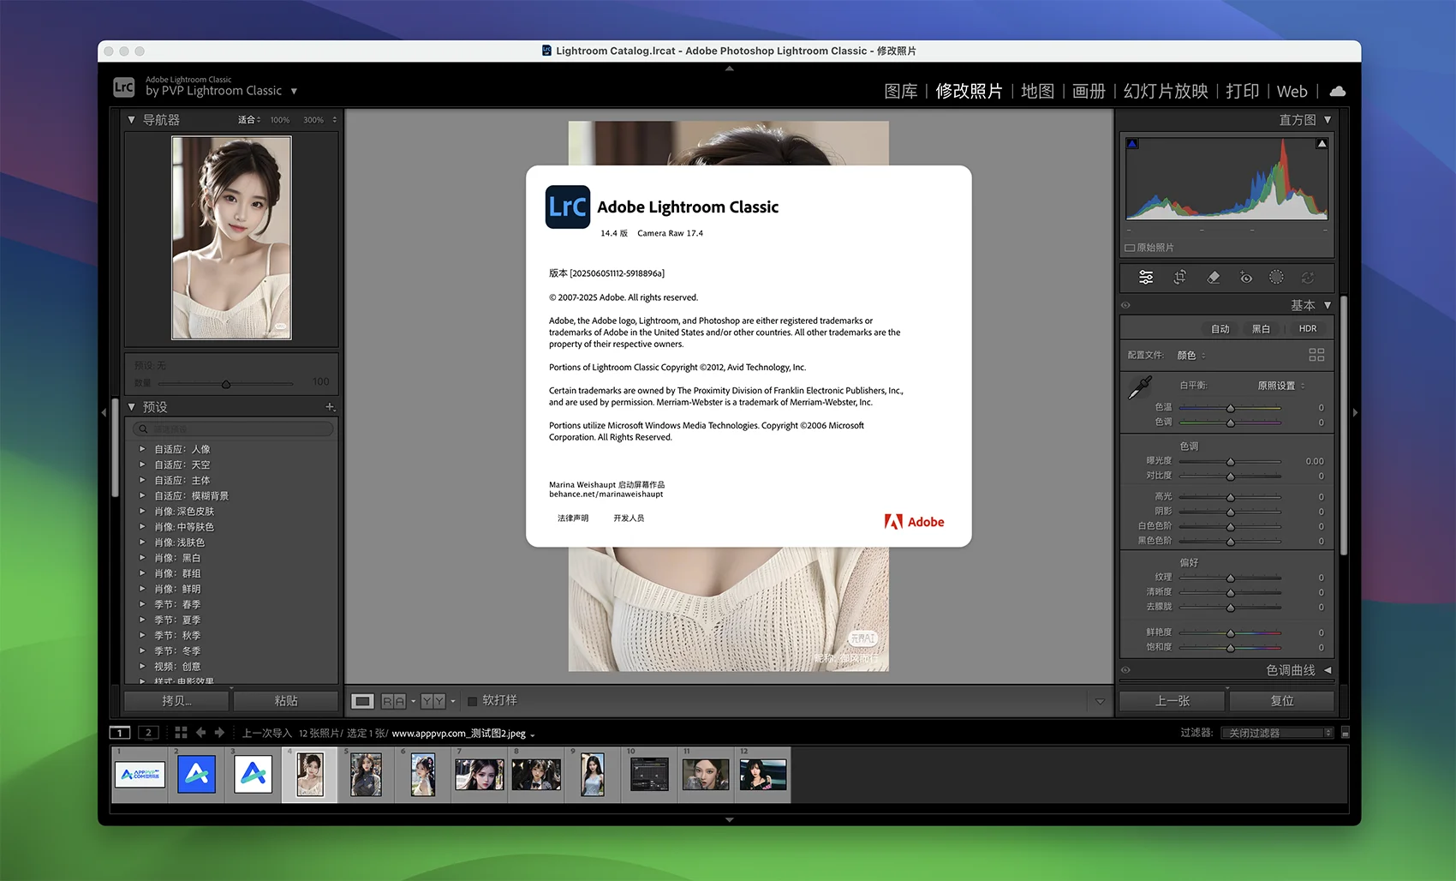Go back with filmstrip left arrow
1456x881 pixels.
click(x=201, y=733)
